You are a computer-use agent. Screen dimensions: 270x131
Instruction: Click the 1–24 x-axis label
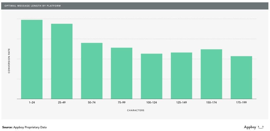coord(32,102)
